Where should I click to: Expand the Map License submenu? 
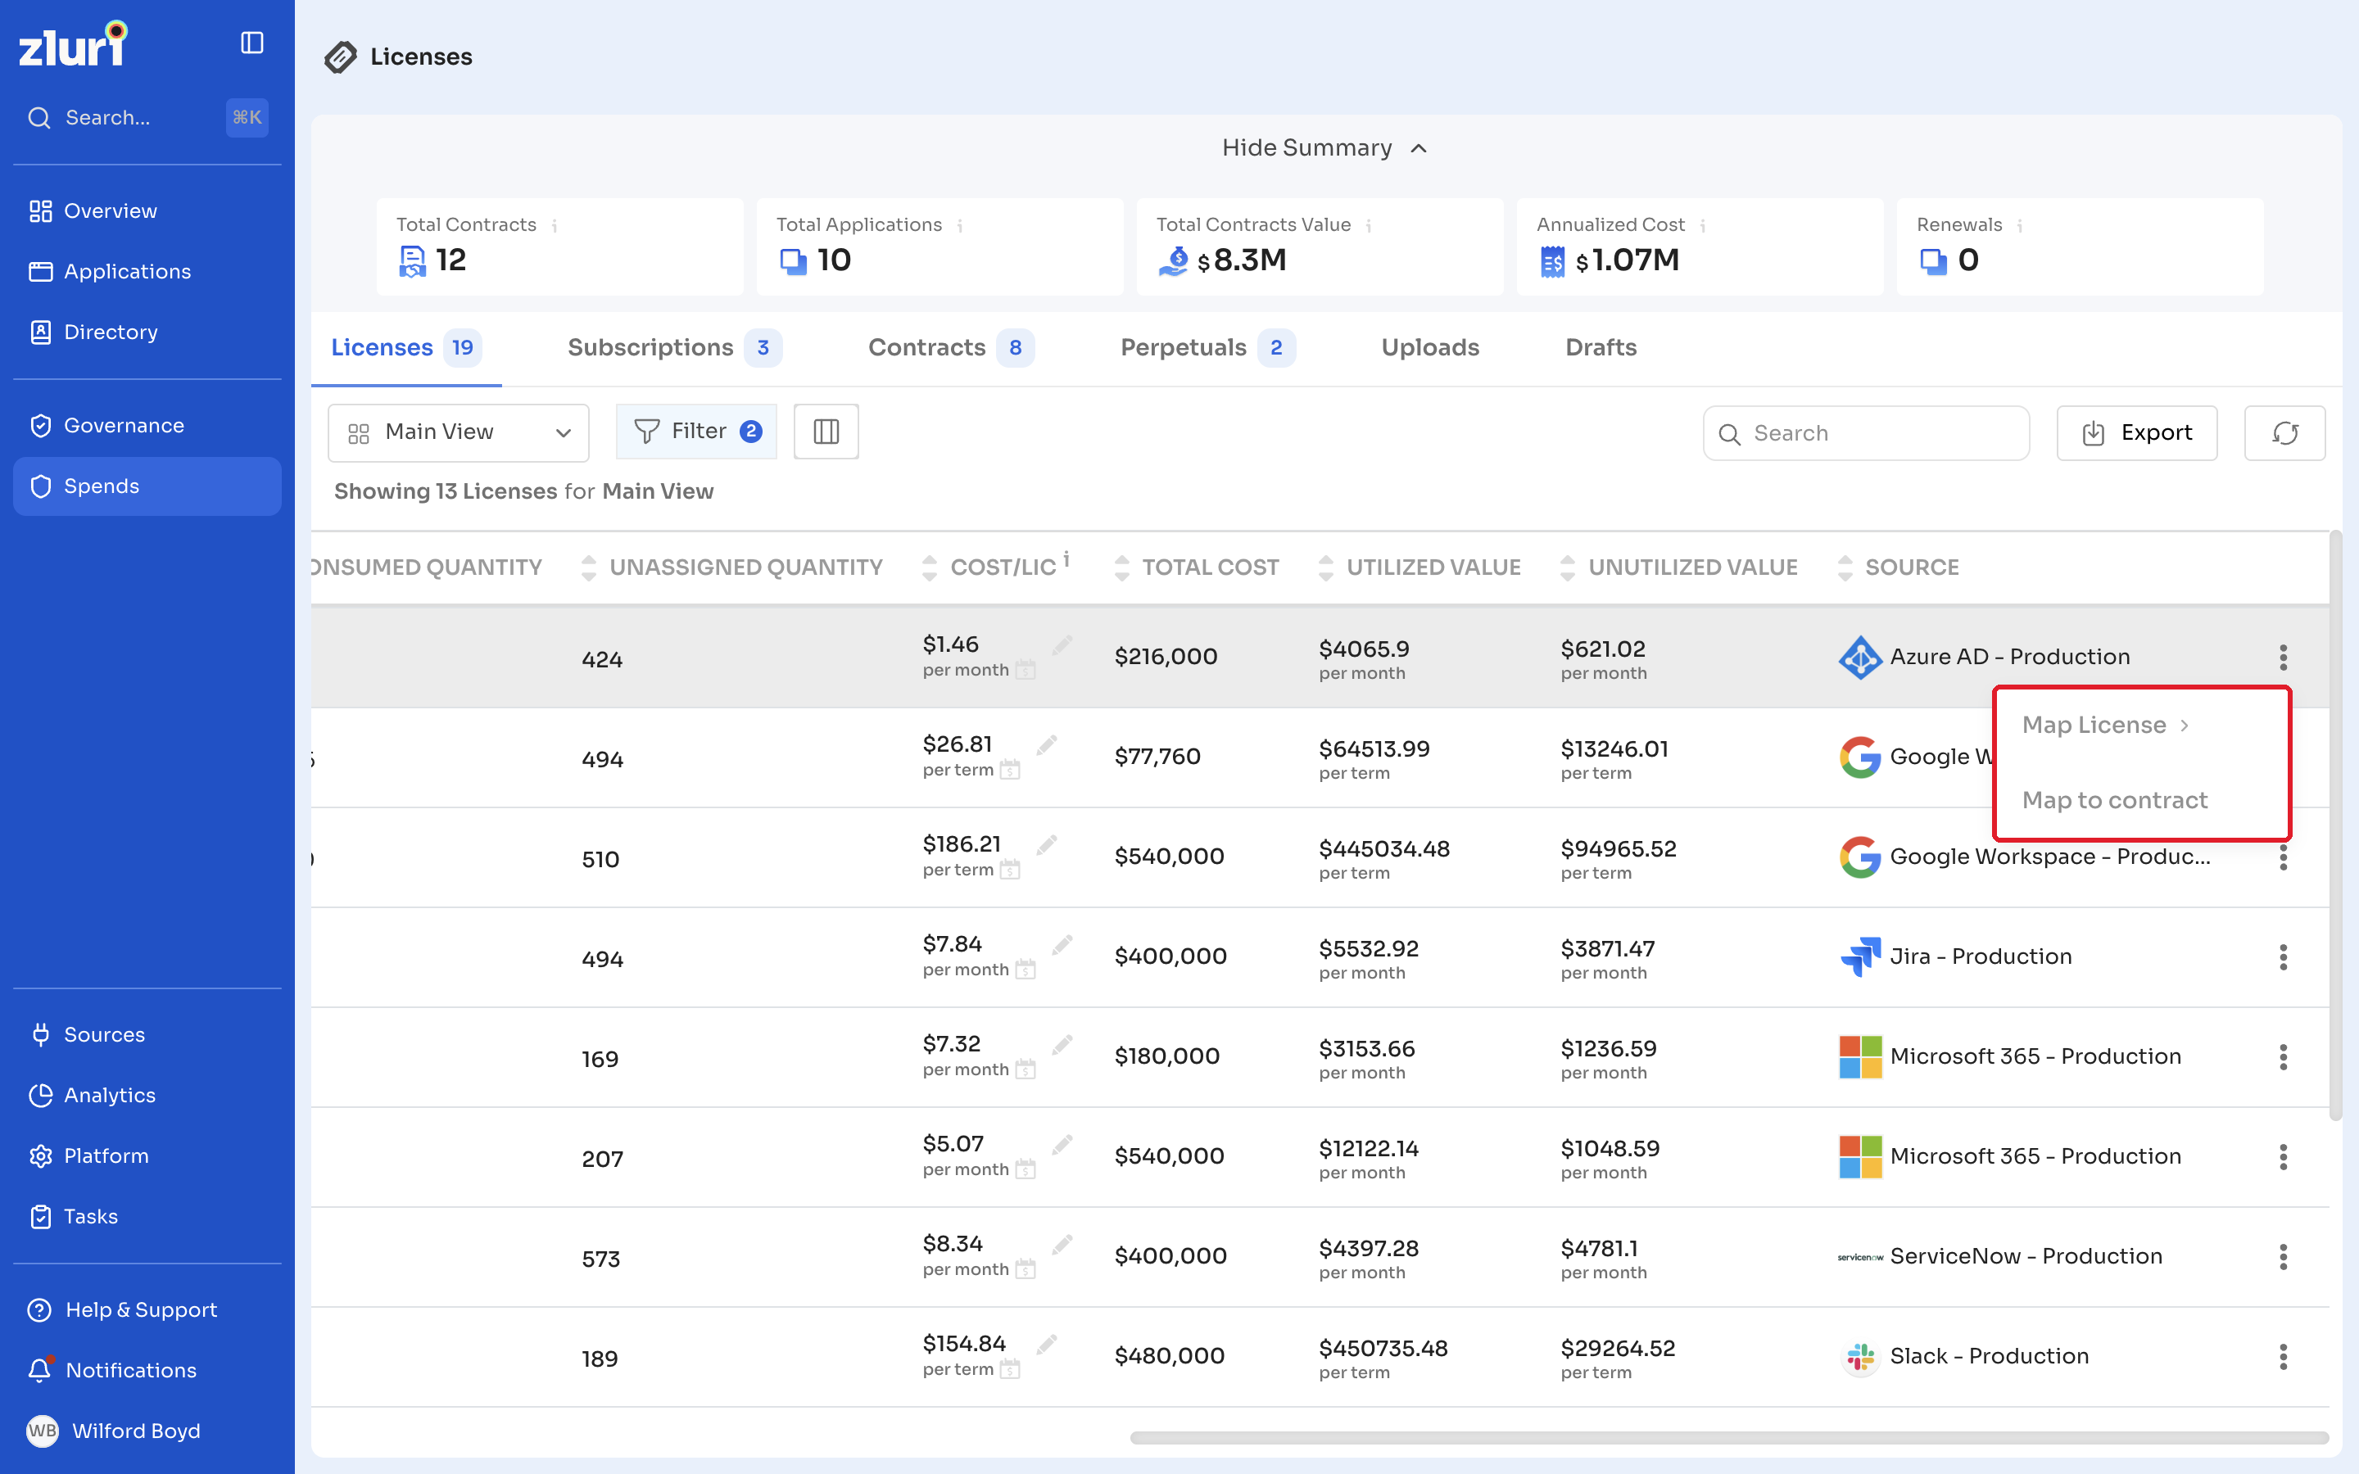[2106, 726]
